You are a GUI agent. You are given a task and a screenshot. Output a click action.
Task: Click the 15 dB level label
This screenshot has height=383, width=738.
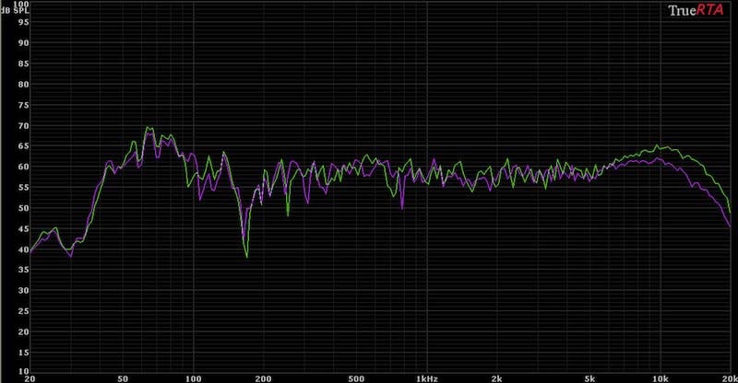[x=24, y=352]
